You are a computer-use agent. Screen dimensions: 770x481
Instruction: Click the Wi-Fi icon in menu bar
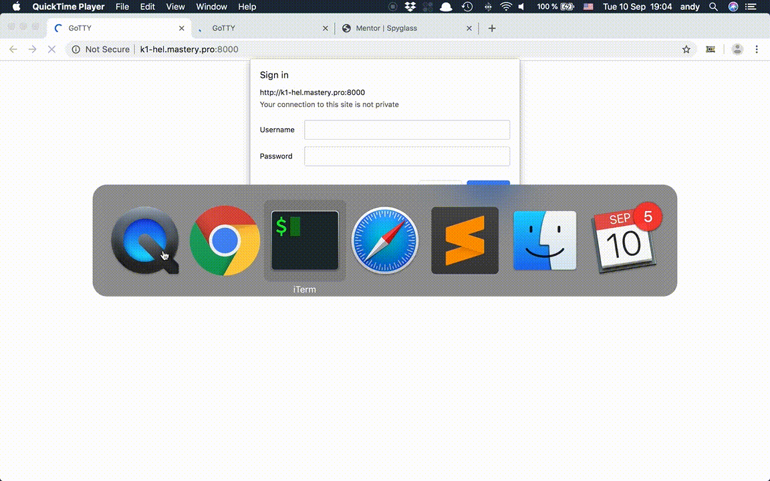point(506,7)
